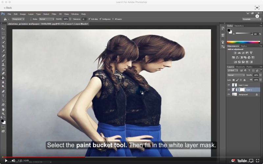
Task: Click the Brightness/Contrast adjustment icon
Action: [x=235, y=53]
